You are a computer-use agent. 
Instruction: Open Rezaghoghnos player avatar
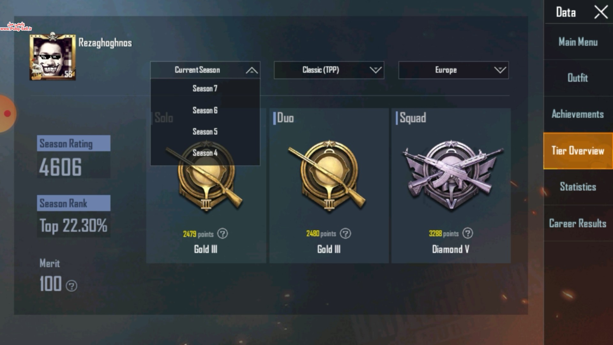[53, 57]
